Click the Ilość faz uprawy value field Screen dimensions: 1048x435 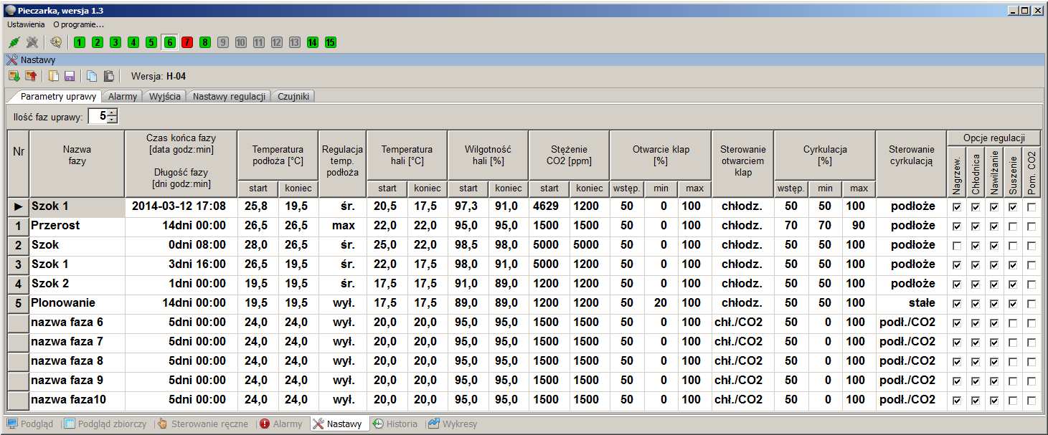[x=98, y=116]
